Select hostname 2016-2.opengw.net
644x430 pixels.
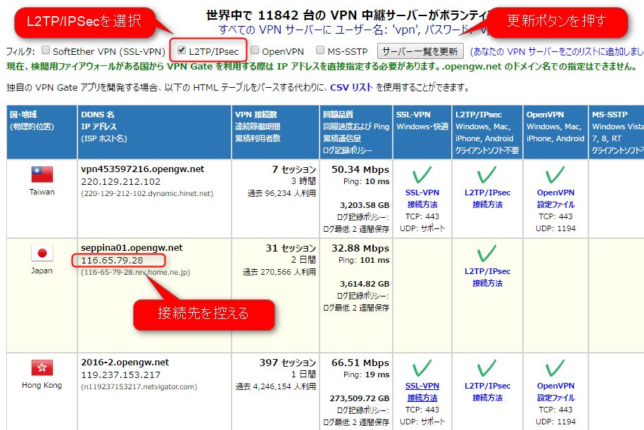coord(125,363)
